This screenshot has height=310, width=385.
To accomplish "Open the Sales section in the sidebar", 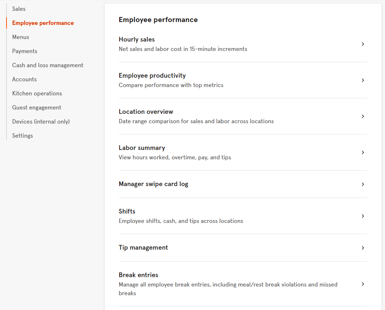I will pyautogui.click(x=18, y=9).
